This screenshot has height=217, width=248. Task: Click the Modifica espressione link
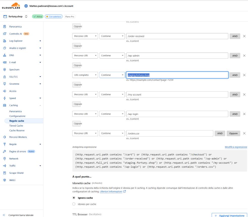[x=236, y=147]
